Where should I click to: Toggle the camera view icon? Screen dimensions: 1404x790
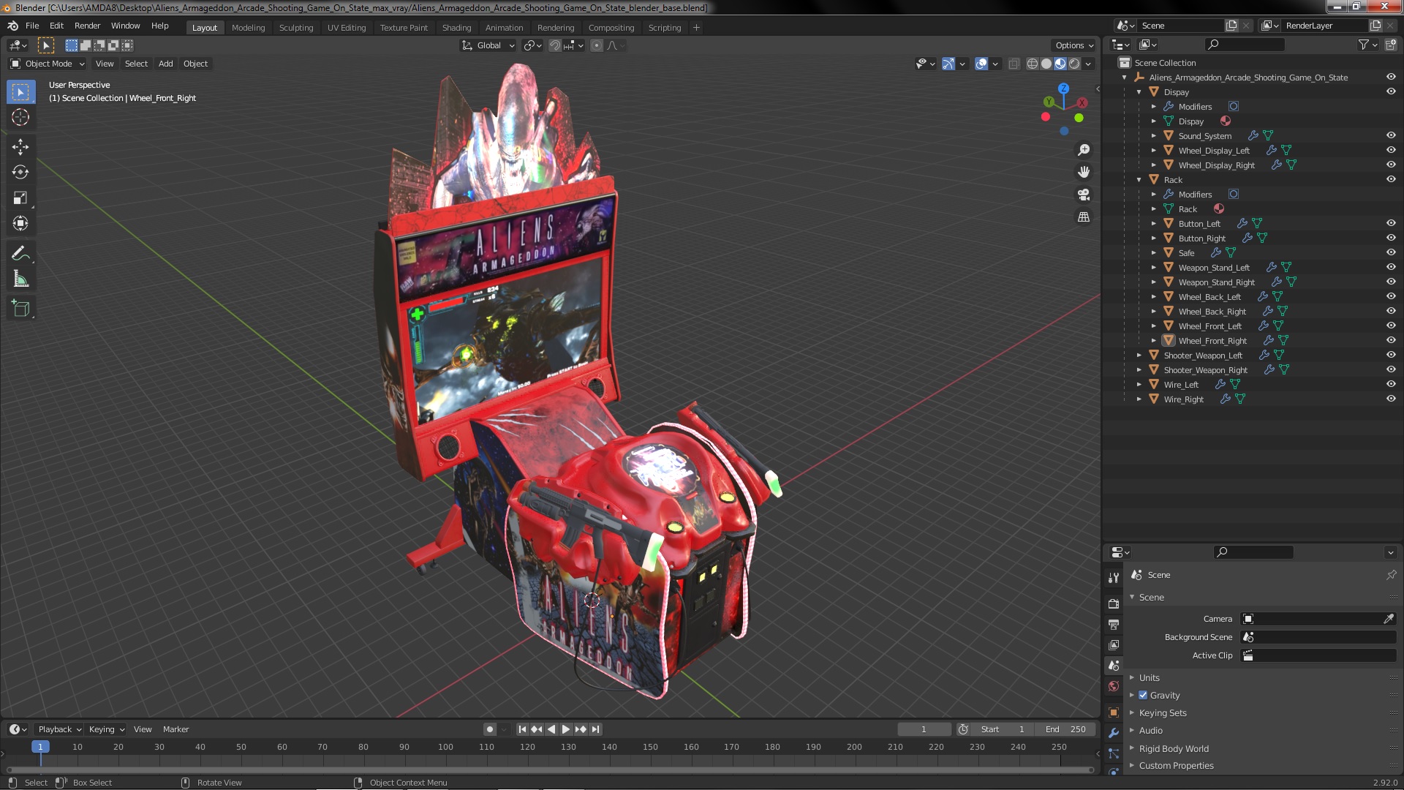[1084, 195]
